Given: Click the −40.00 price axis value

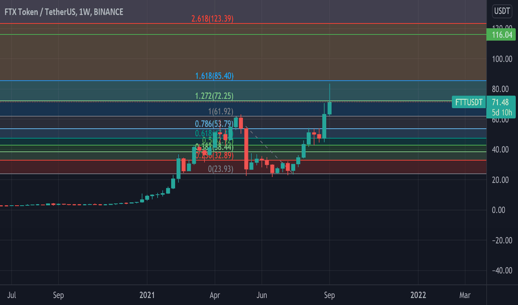Looking at the screenshot, I should pyautogui.click(x=502, y=271).
